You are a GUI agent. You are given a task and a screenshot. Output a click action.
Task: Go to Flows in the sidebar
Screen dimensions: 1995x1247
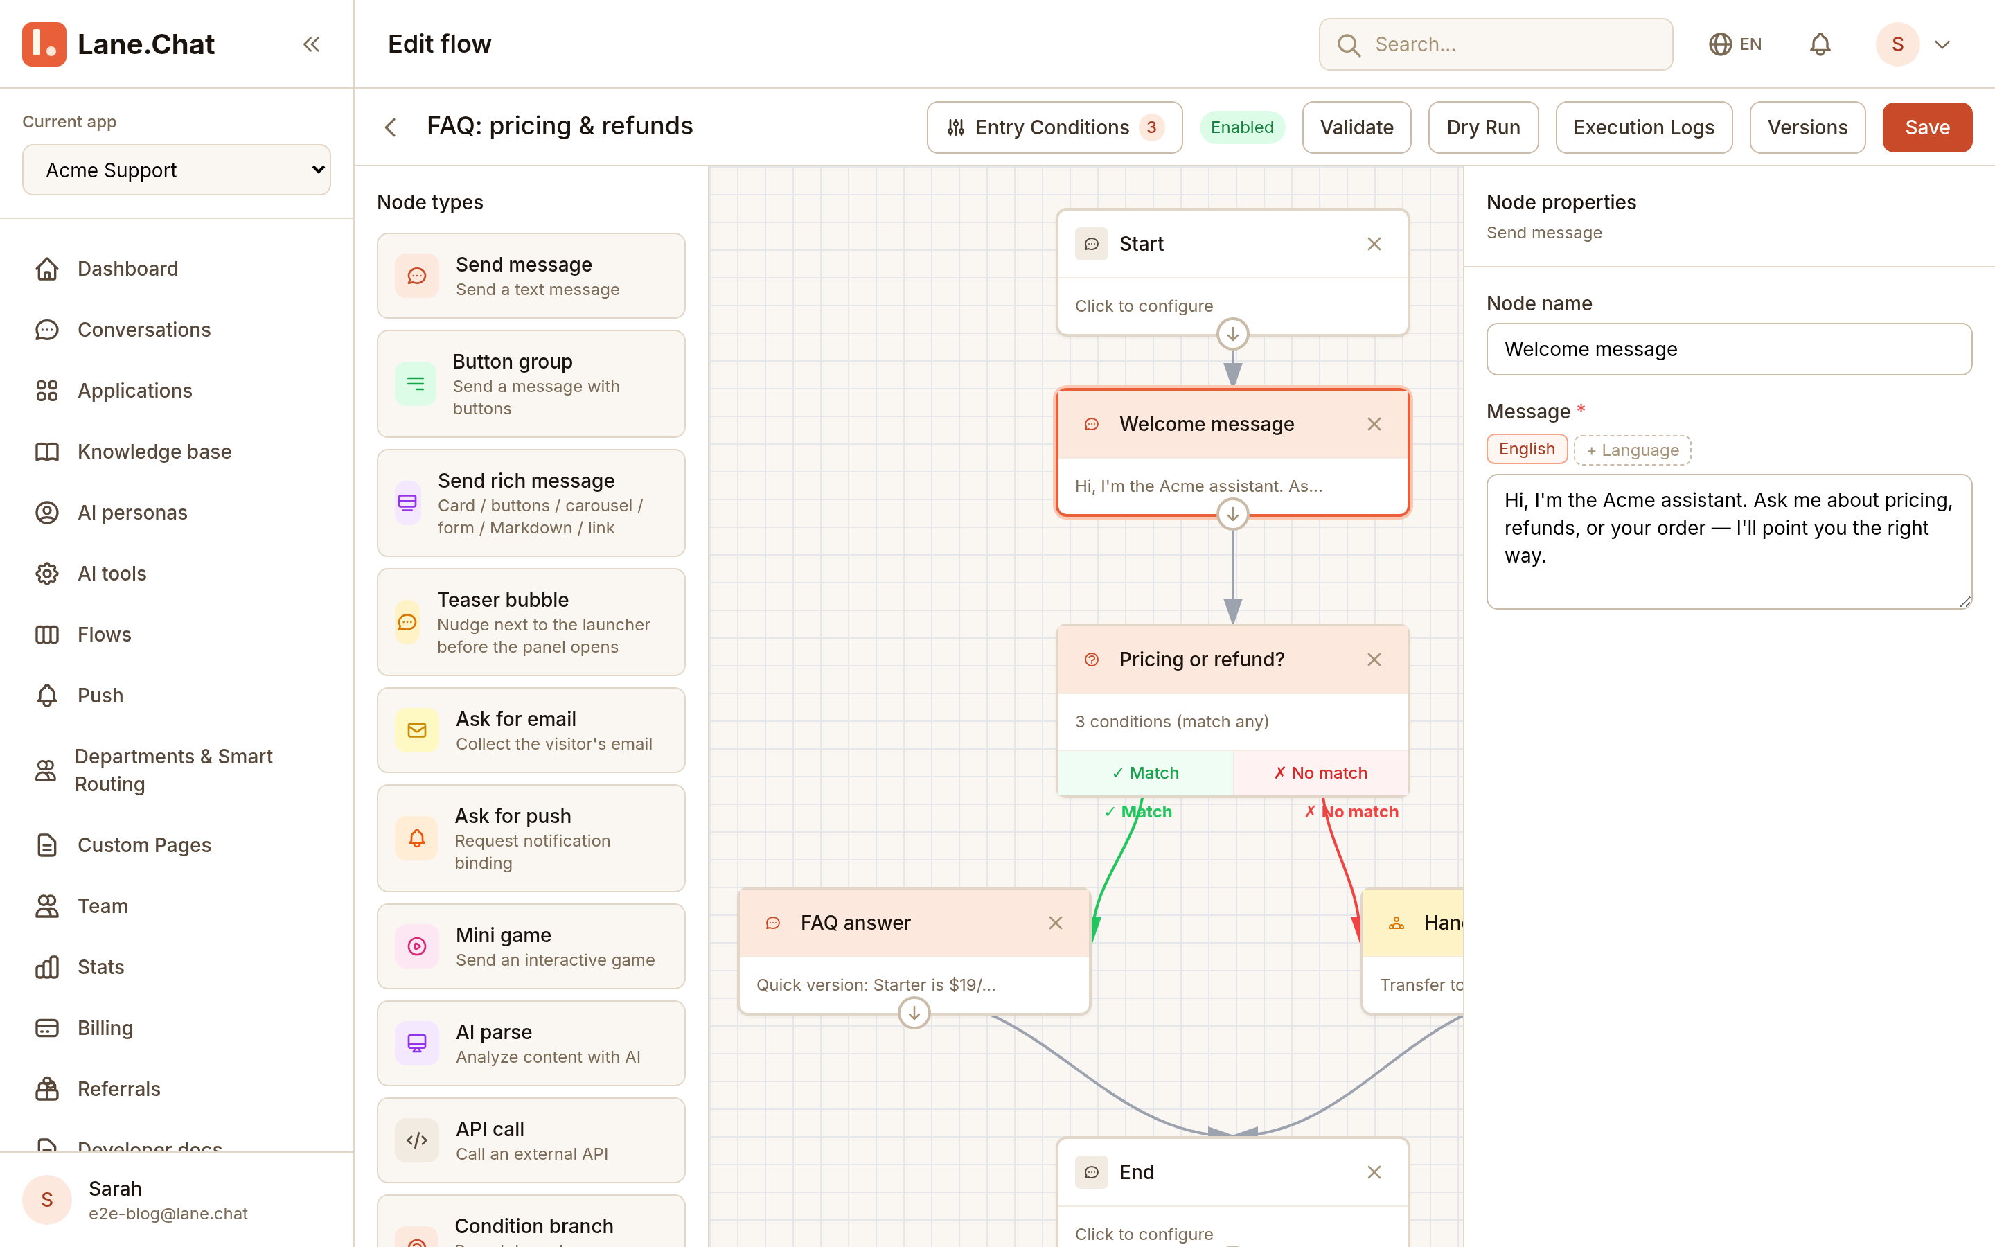[177, 634]
